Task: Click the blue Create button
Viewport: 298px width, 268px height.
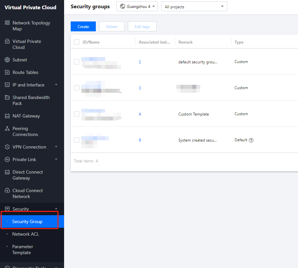Action: pyautogui.click(x=83, y=27)
